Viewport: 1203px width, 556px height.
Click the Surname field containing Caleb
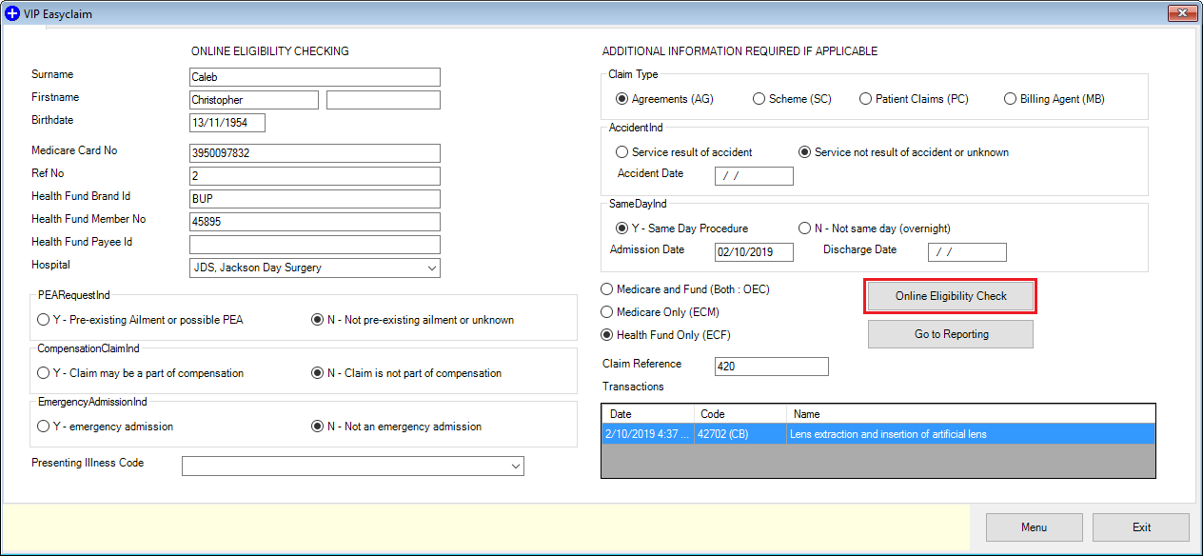pyautogui.click(x=315, y=77)
